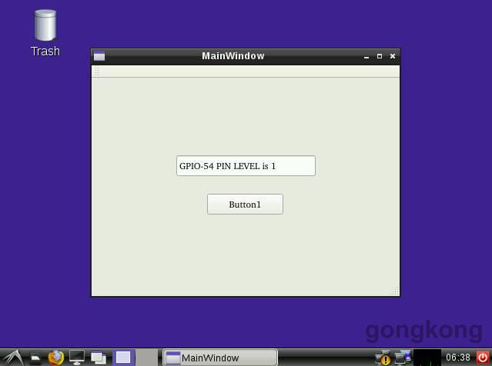
Task: Select MainWindow task in taskbar
Action: [220, 358]
